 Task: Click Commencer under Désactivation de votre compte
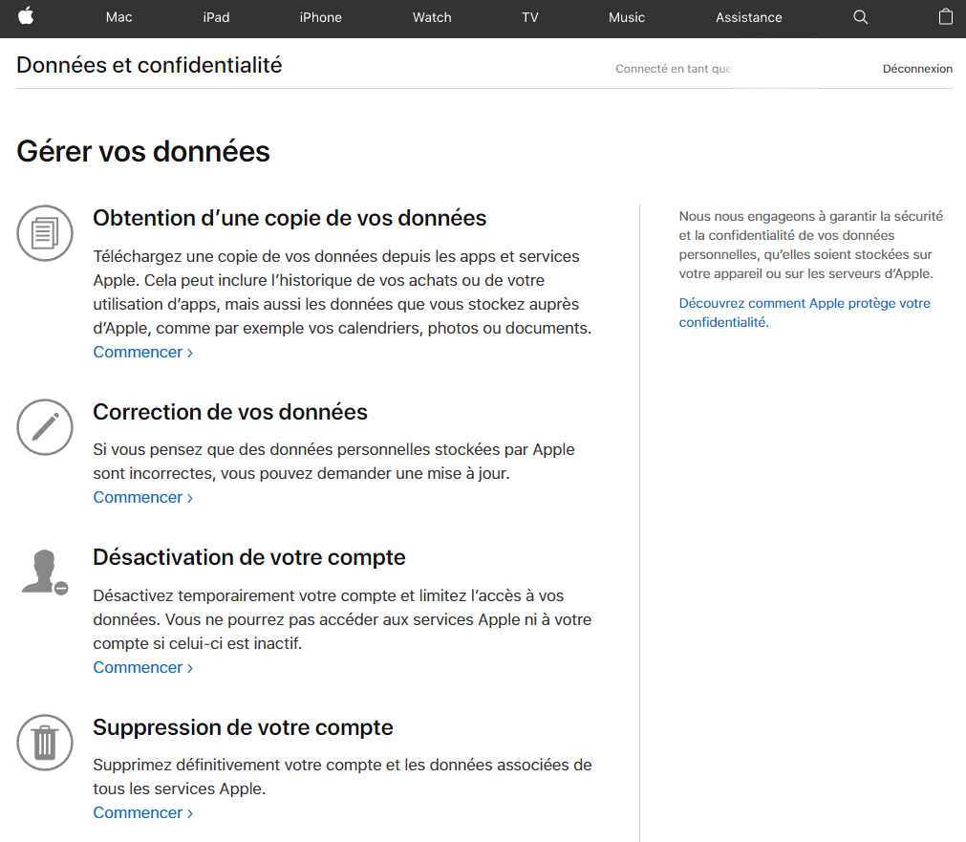pyautogui.click(x=143, y=667)
